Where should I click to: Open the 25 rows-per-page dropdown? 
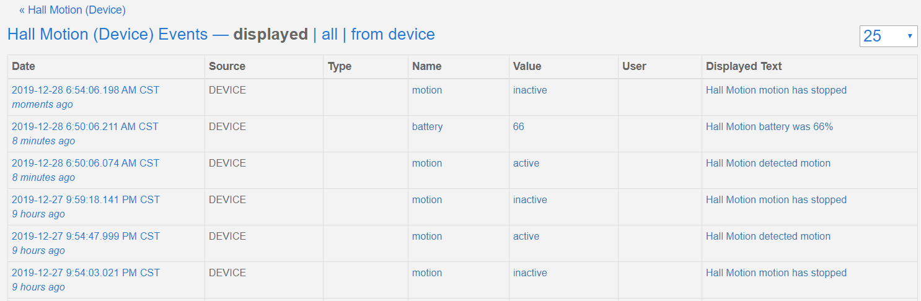tap(889, 36)
